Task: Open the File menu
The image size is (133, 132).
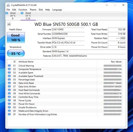Action: point(8,10)
